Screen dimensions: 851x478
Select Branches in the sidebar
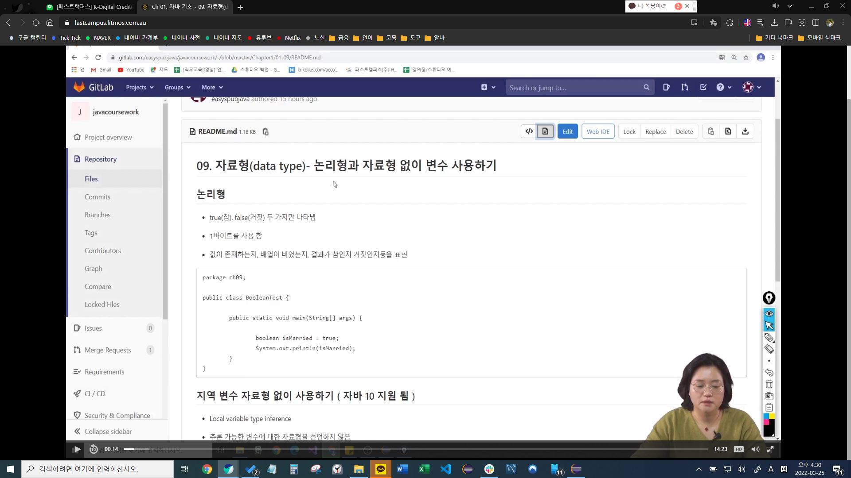[98, 215]
